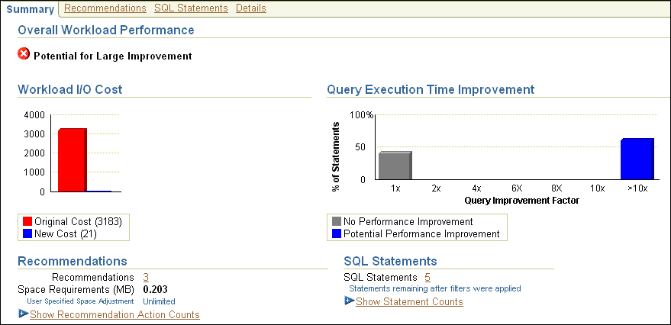Viewport: 671px width, 325px height.
Task: Expand the Show Recommendation Action Counts arrow
Action: [23, 314]
